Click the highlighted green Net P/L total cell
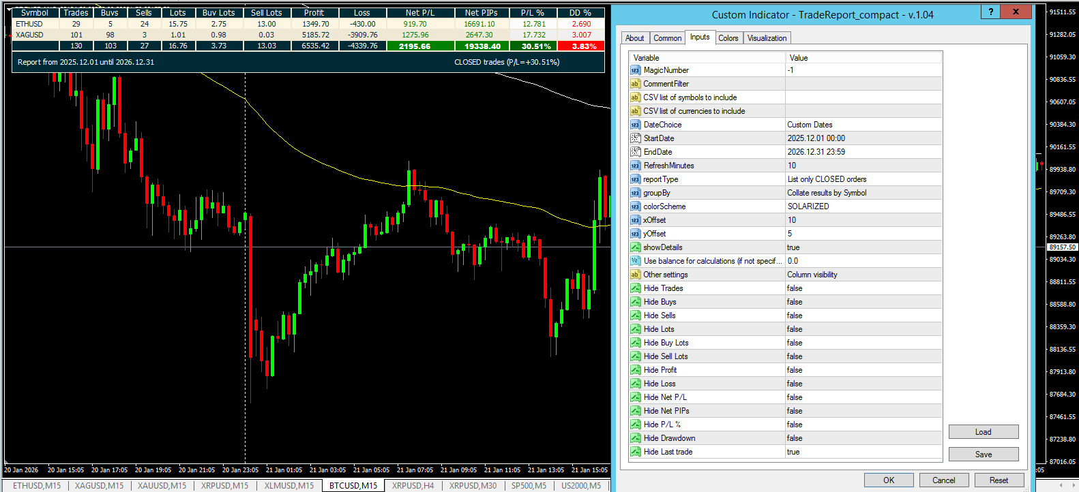1079x492 pixels. [x=415, y=46]
